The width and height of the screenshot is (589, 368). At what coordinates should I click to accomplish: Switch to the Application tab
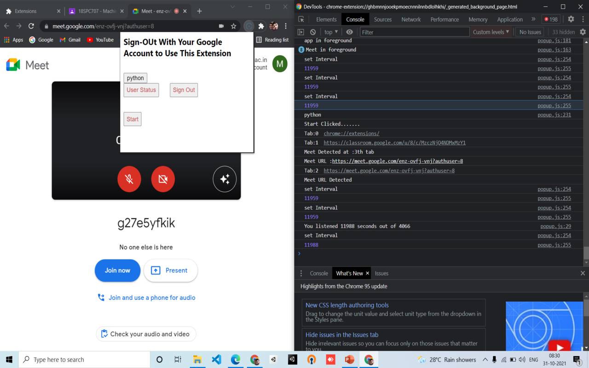pyautogui.click(x=510, y=19)
